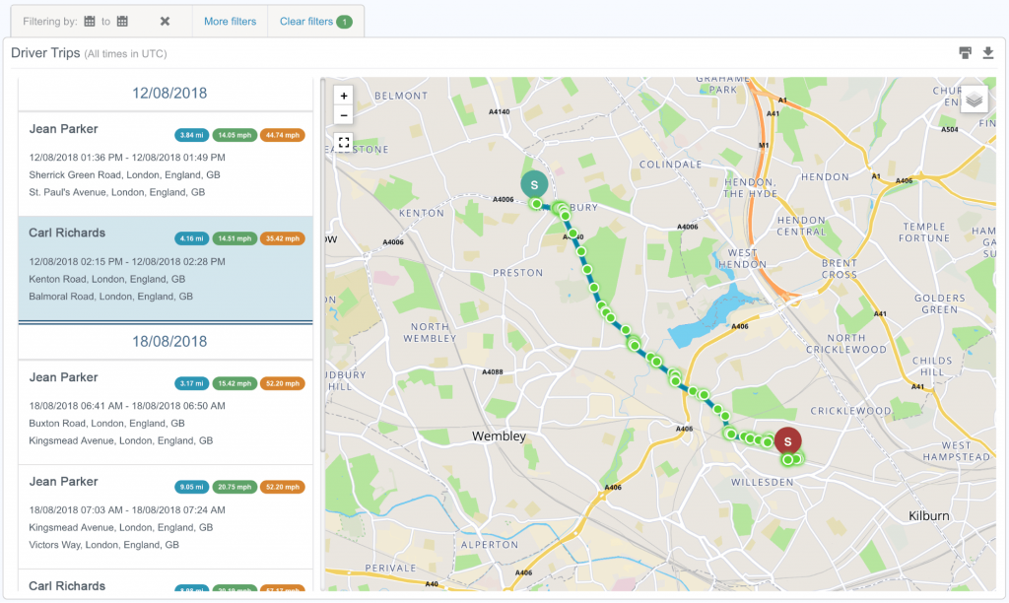Click the 12/08/2018 date header
Image resolution: width=1009 pixels, height=603 pixels.
click(169, 94)
